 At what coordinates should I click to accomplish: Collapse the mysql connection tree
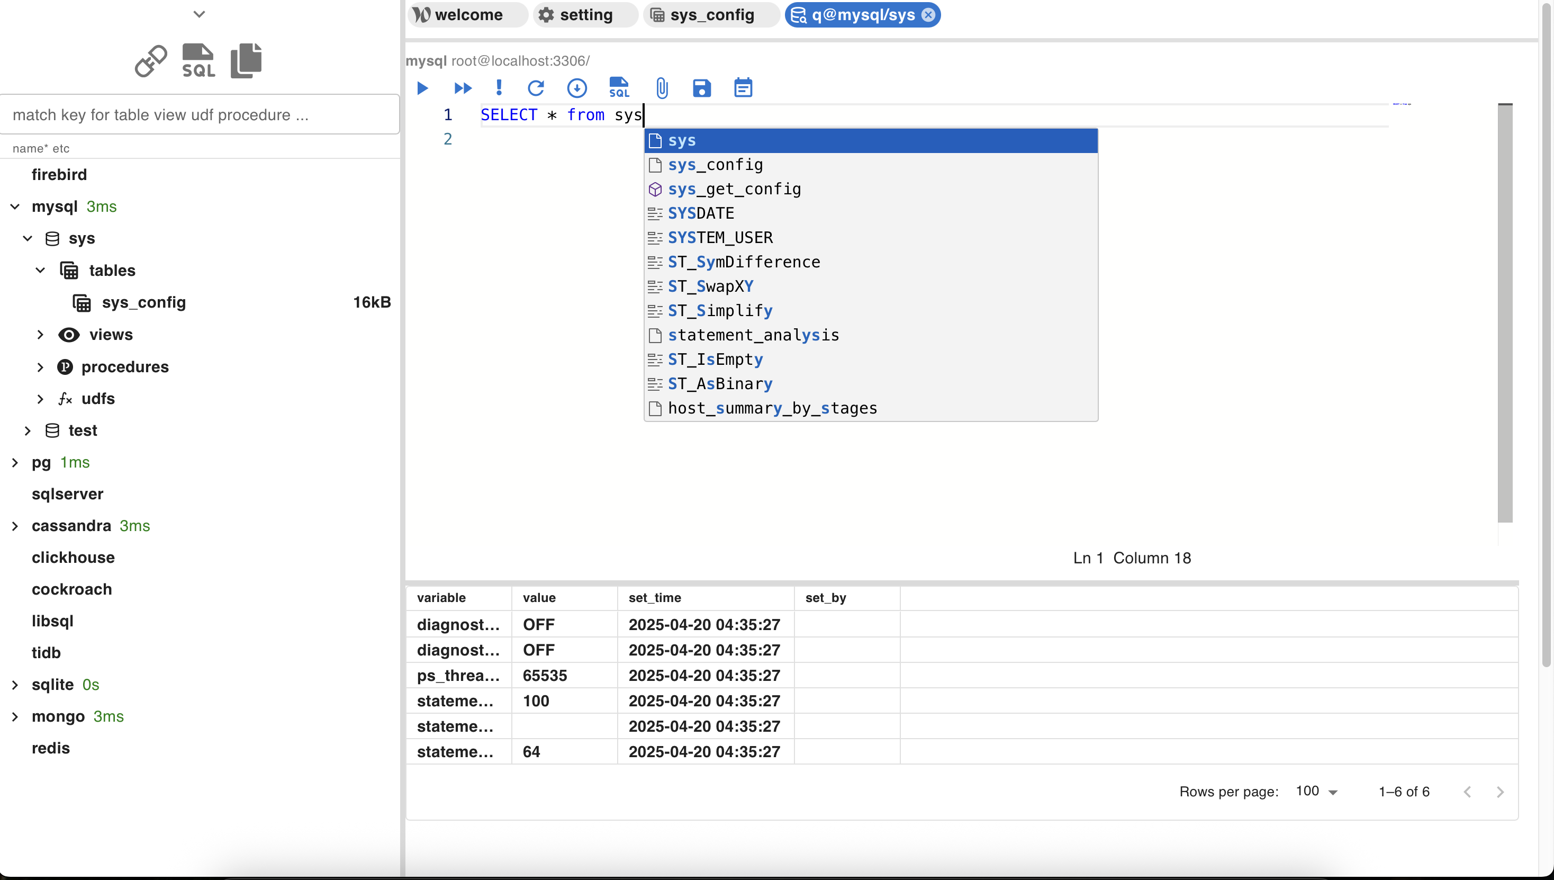[x=15, y=206]
